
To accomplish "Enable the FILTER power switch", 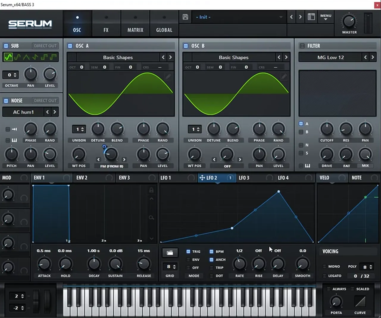I will [302, 46].
